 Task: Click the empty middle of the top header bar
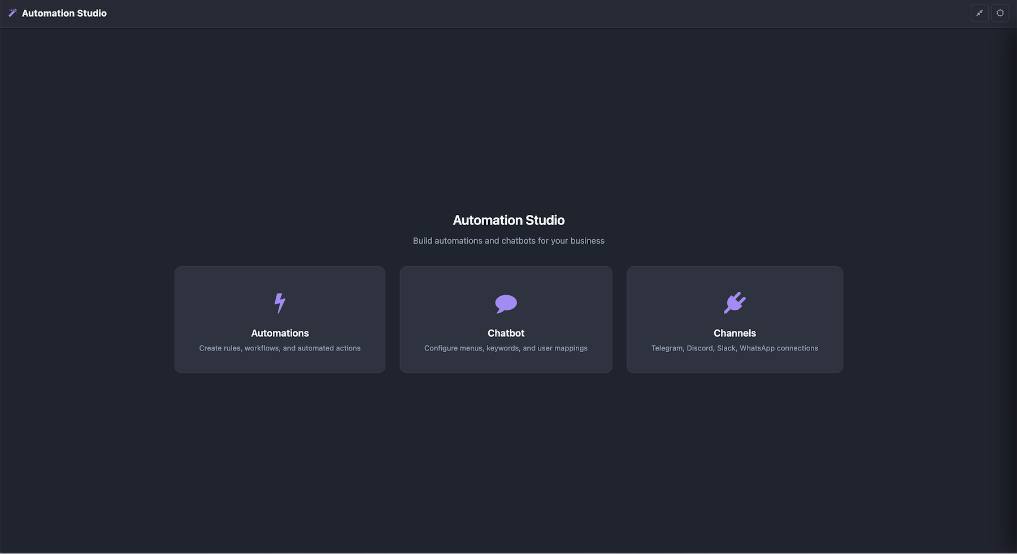pos(508,13)
